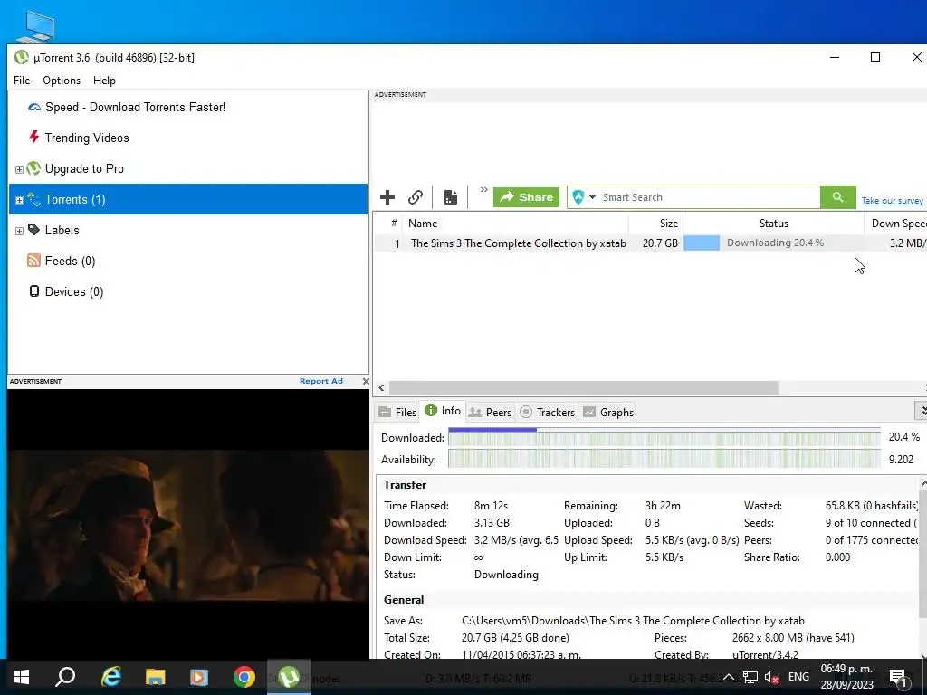
Task: Select Speed - Download Torrents Faster item
Action: [x=135, y=107]
